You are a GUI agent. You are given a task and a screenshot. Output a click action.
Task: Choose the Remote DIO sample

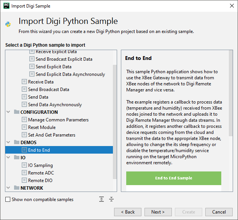click(x=41, y=181)
